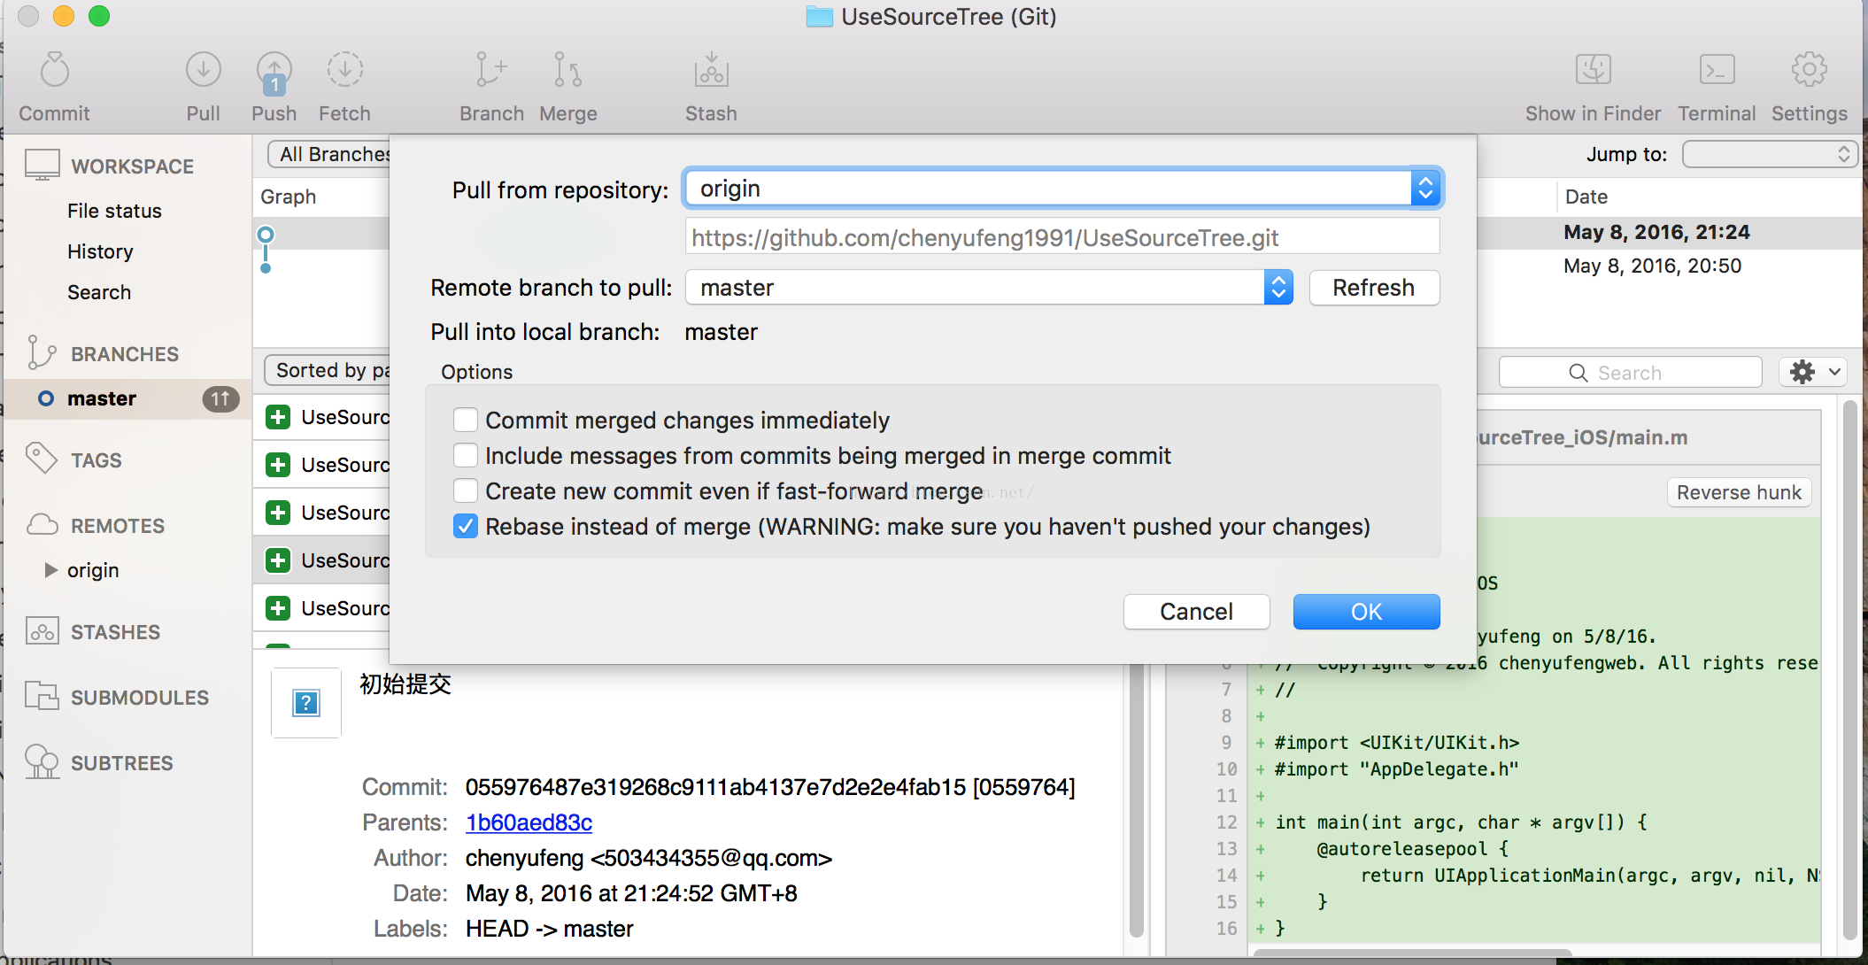Click the Push icon with badge
1868x965 pixels.
274,73
